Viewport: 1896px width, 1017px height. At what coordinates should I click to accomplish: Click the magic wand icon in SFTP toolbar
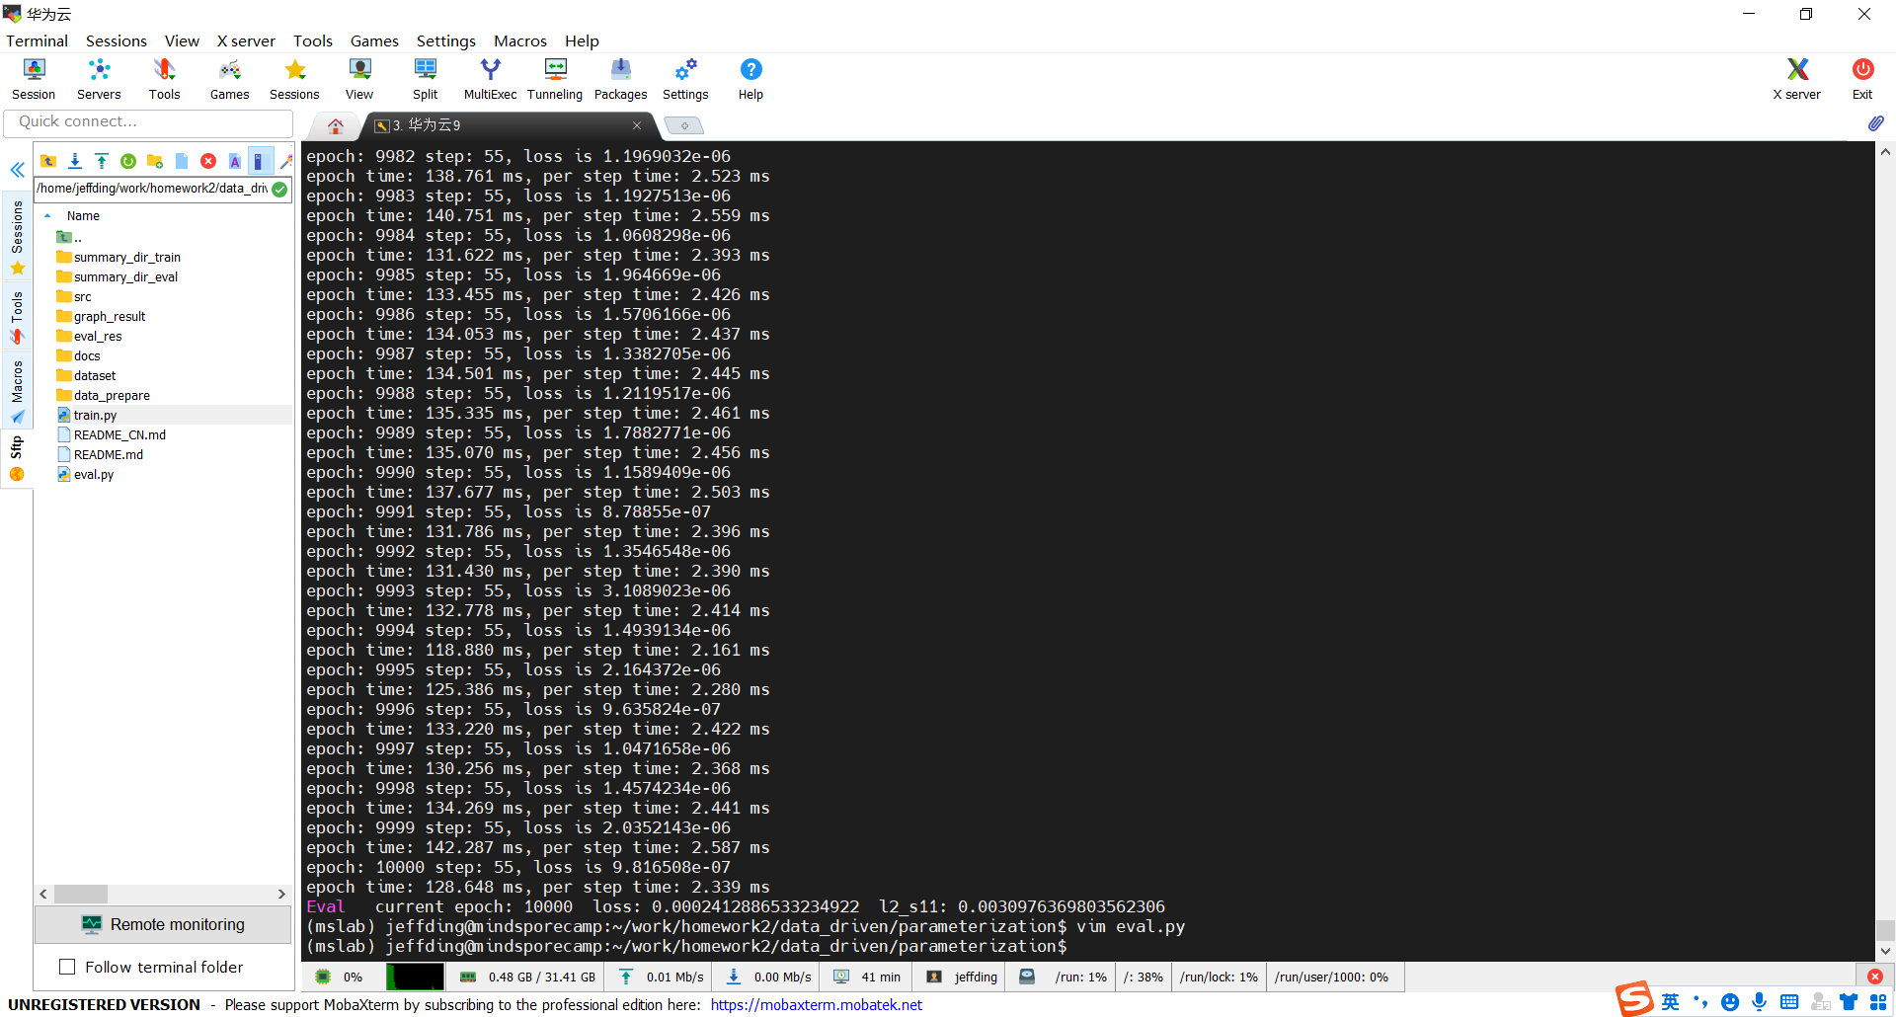coord(286,161)
